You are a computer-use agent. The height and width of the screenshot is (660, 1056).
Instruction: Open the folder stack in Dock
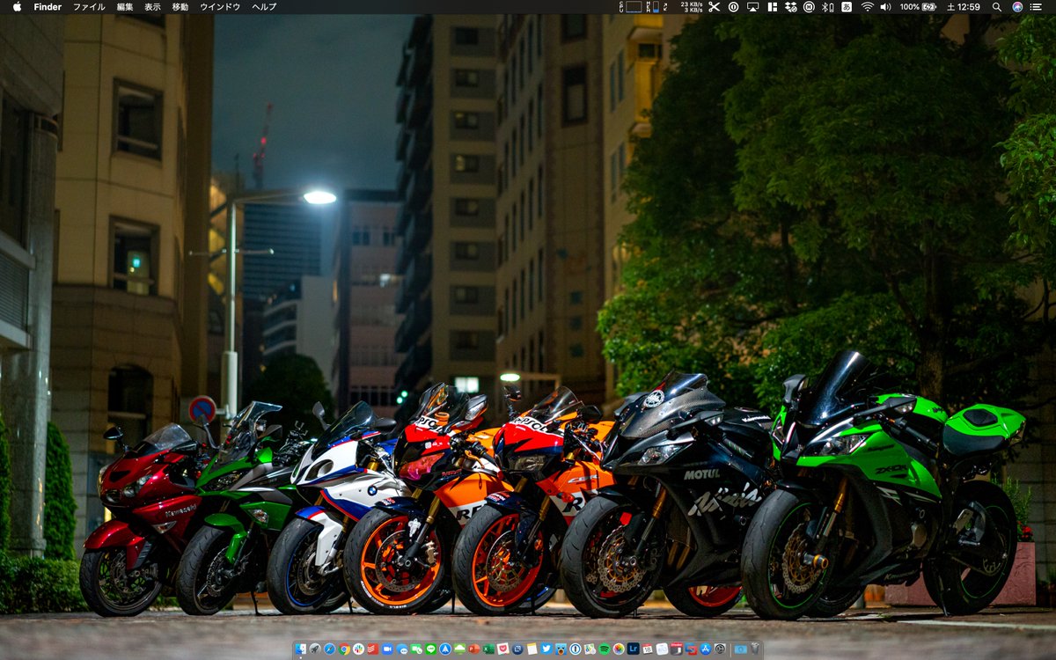pos(741,649)
